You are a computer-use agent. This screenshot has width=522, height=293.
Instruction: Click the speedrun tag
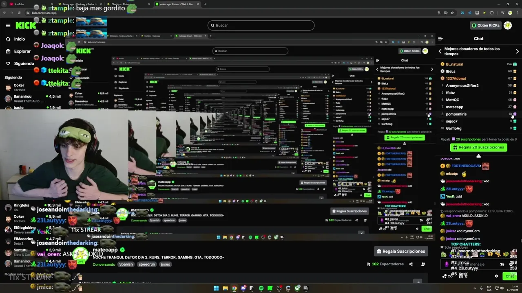click(146, 264)
